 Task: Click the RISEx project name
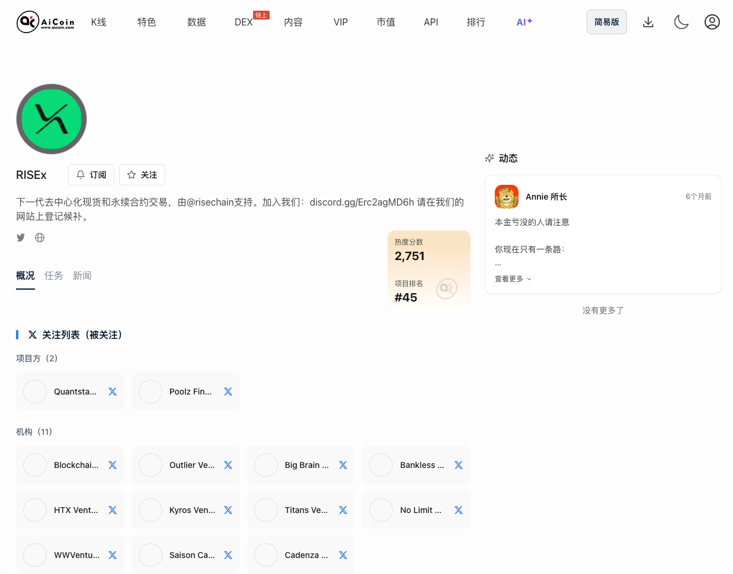31,175
